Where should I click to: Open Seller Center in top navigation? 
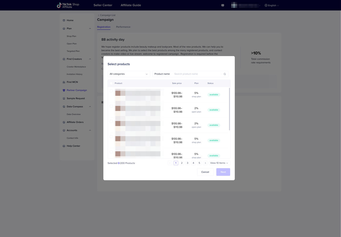pyautogui.click(x=103, y=5)
